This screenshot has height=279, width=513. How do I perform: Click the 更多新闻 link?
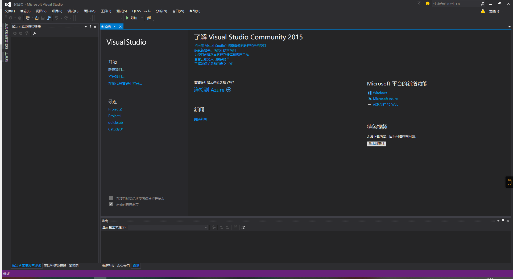coord(200,119)
